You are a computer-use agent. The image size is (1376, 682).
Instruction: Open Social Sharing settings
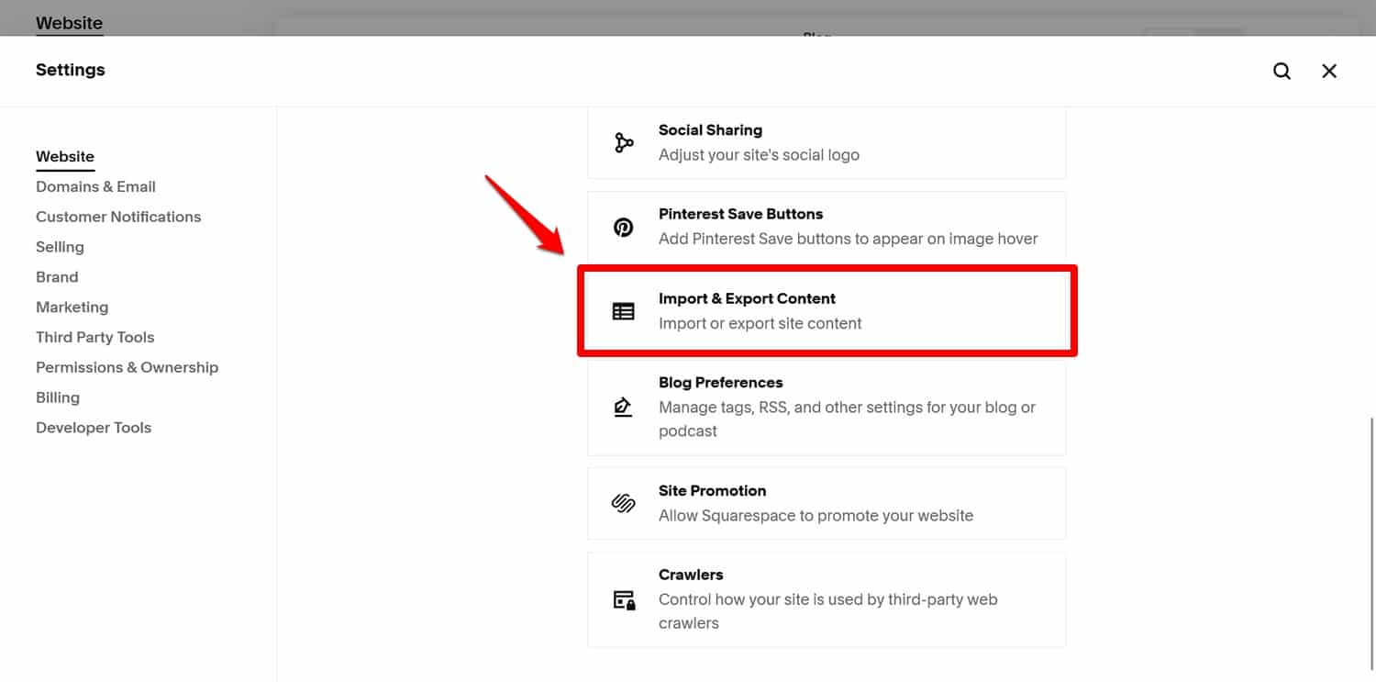827,142
